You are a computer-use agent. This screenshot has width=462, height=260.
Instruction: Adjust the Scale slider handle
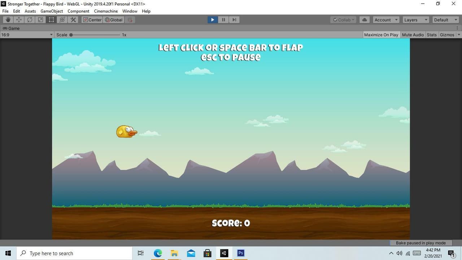tap(71, 35)
